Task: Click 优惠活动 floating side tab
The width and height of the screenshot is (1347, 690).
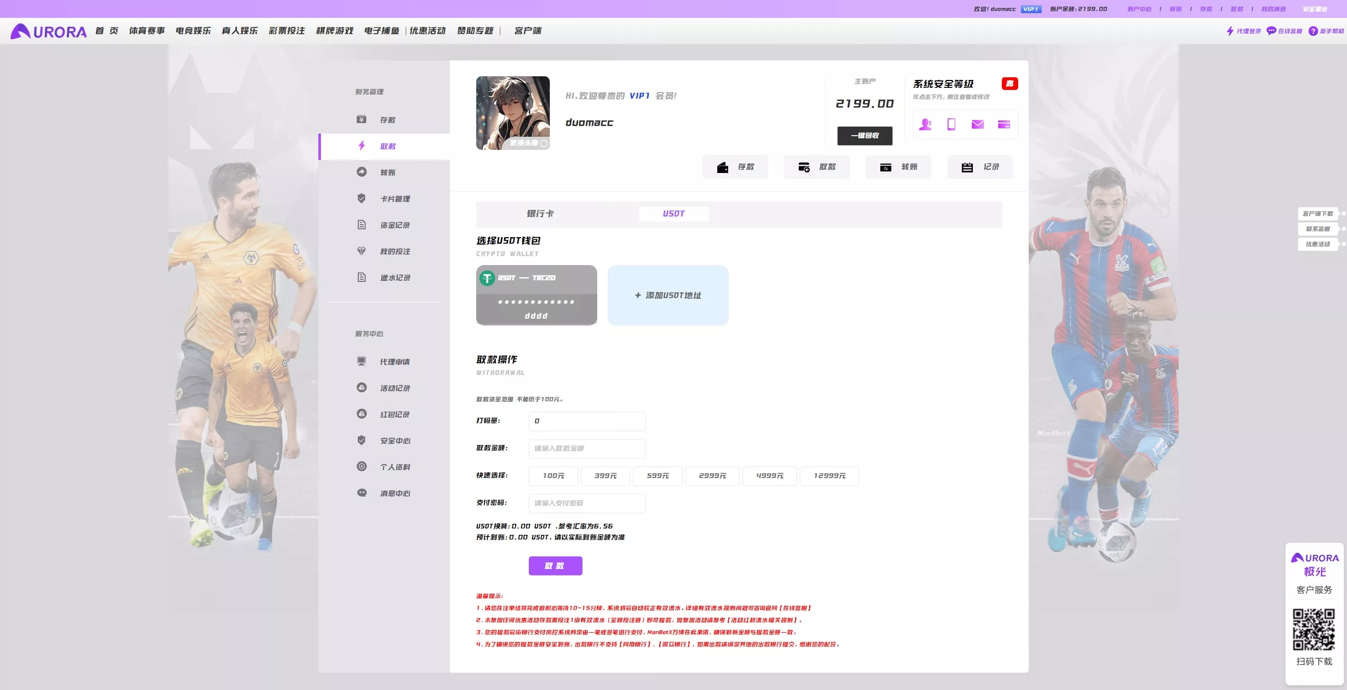Action: tap(1318, 244)
